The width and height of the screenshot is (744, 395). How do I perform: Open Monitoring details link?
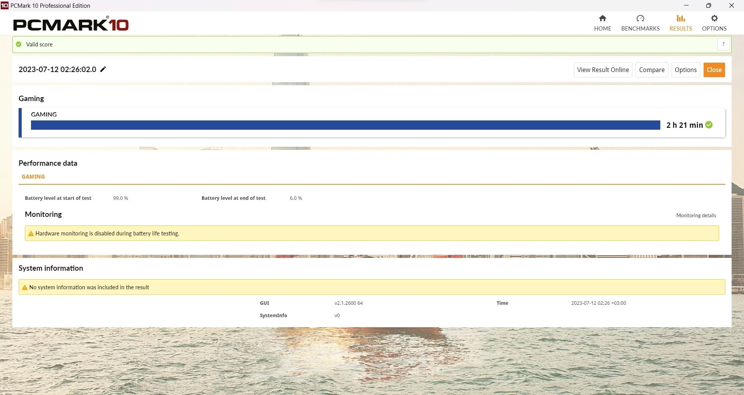pos(696,215)
